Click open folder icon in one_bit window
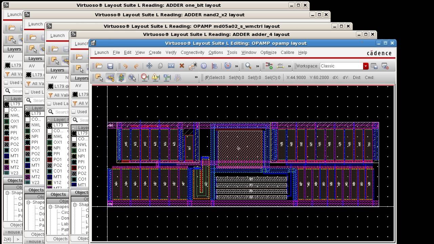This screenshot has width=434, height=244. point(12,28)
